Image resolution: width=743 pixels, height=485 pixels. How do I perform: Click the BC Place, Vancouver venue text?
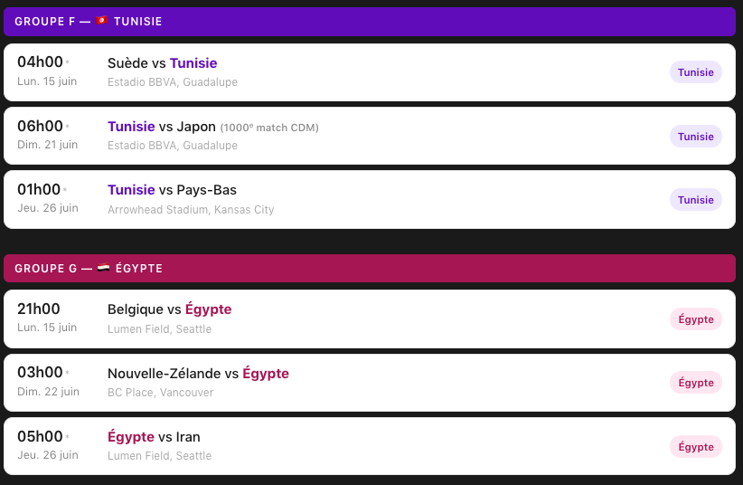coord(161,393)
